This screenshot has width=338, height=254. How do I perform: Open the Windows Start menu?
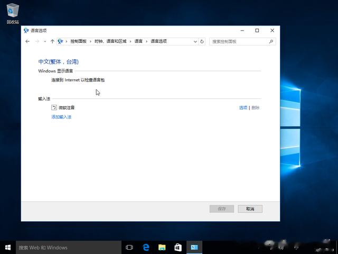(x=8, y=247)
